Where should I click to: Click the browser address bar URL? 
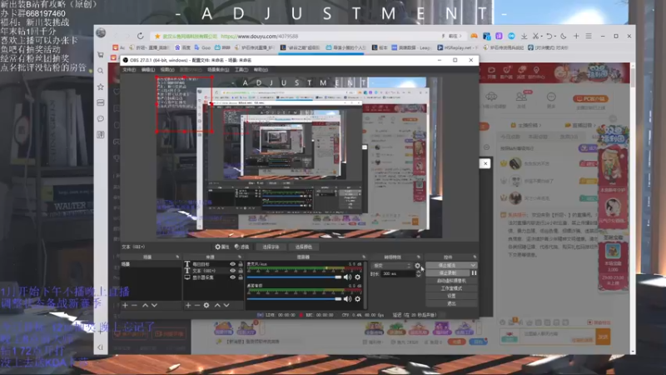(x=259, y=37)
